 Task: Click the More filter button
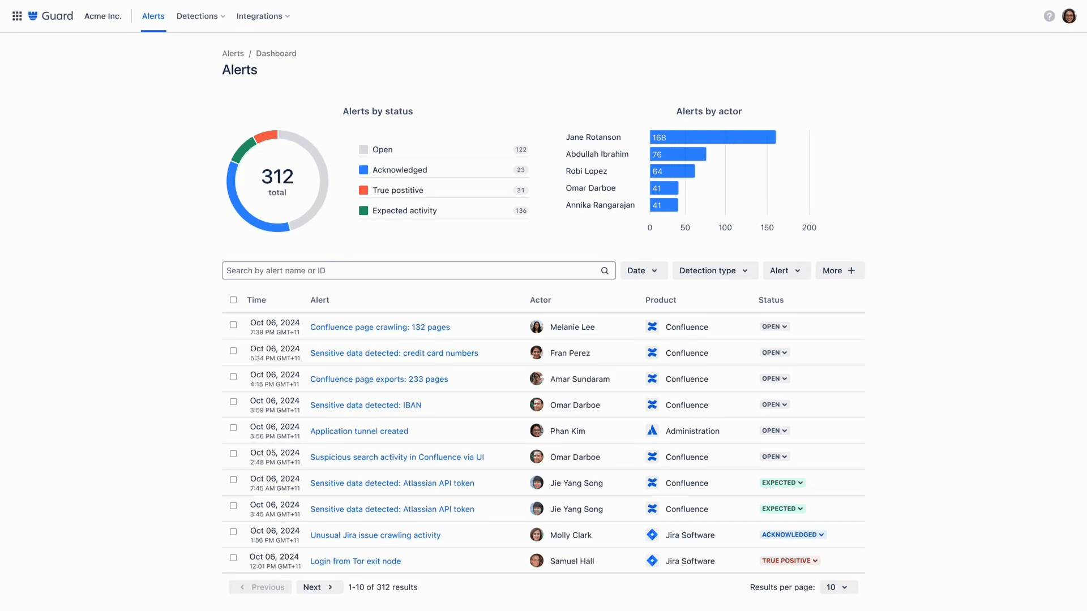coord(838,270)
